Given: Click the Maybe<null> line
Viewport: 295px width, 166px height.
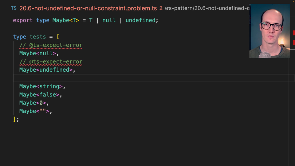Looking at the screenshot, I should [39, 53].
